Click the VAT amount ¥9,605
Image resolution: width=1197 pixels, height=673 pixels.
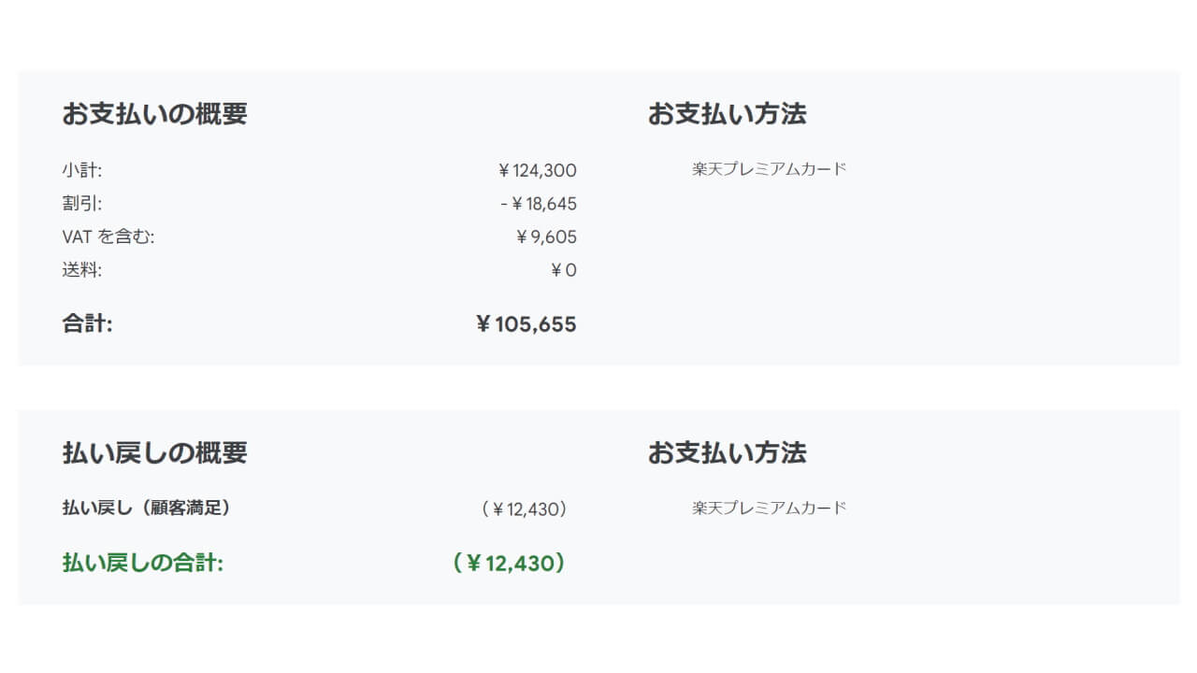(546, 237)
